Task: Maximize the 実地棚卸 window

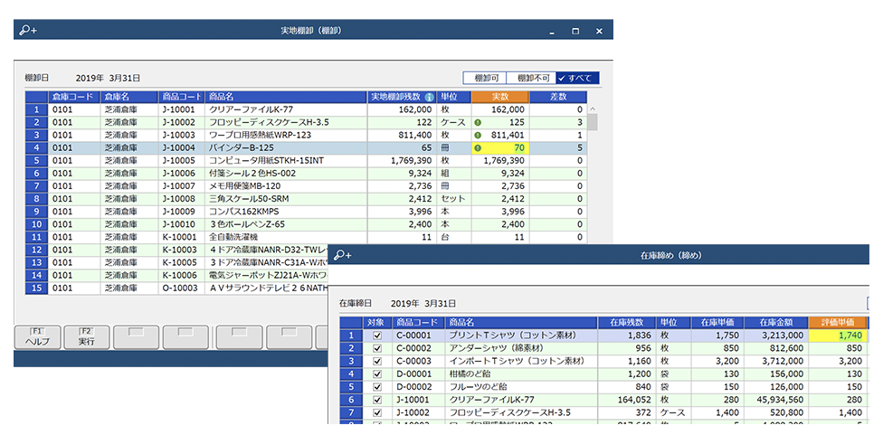Action: click(x=575, y=32)
